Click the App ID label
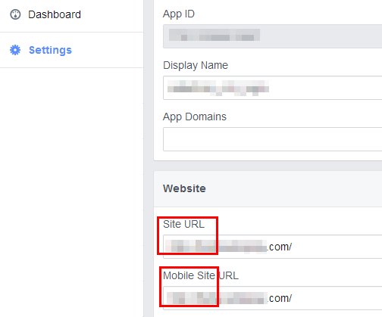Viewport: 382px width, 317px height. [x=179, y=14]
